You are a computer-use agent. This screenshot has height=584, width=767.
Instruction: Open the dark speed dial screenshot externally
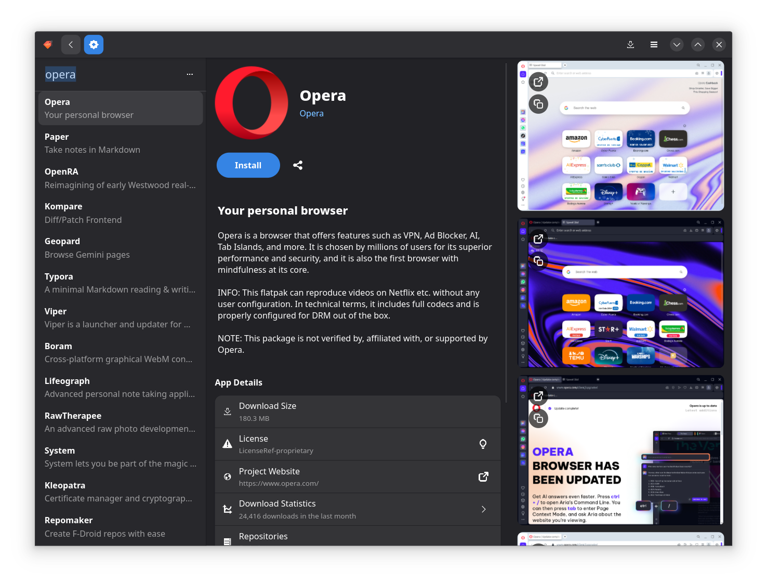click(538, 238)
